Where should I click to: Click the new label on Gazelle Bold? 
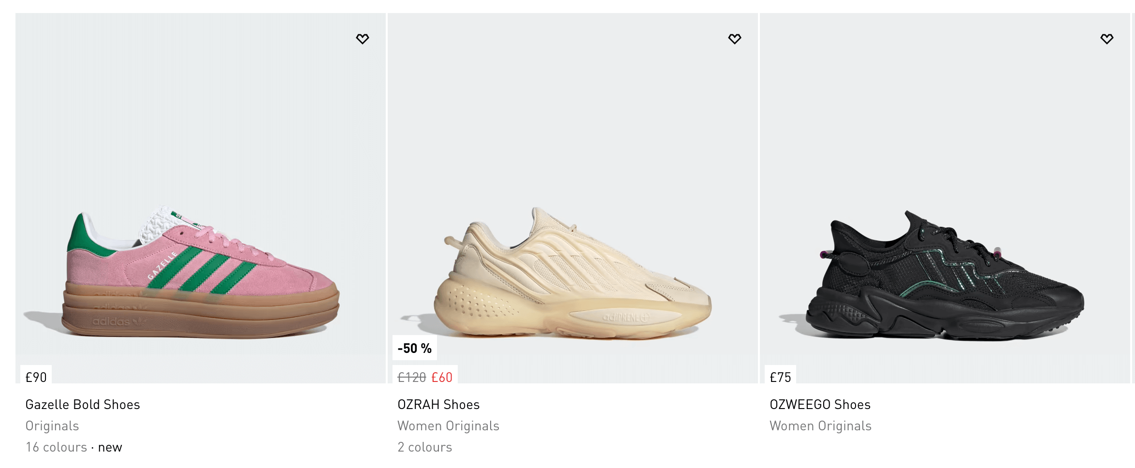click(x=110, y=448)
